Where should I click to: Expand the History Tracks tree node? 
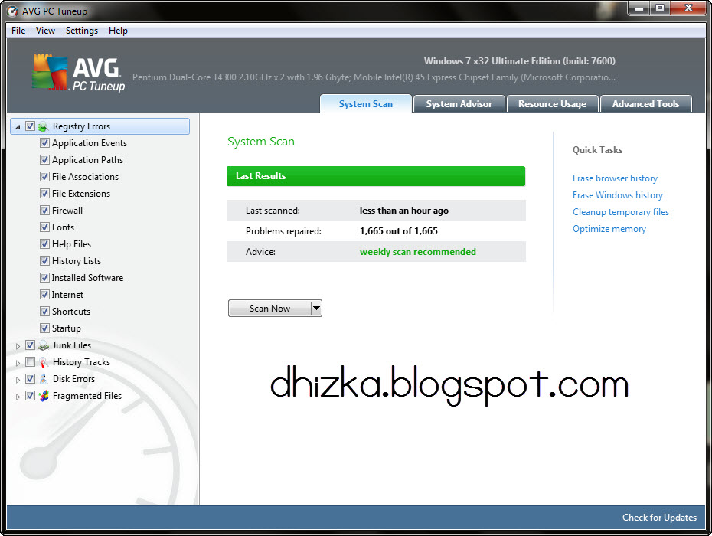[x=18, y=363]
